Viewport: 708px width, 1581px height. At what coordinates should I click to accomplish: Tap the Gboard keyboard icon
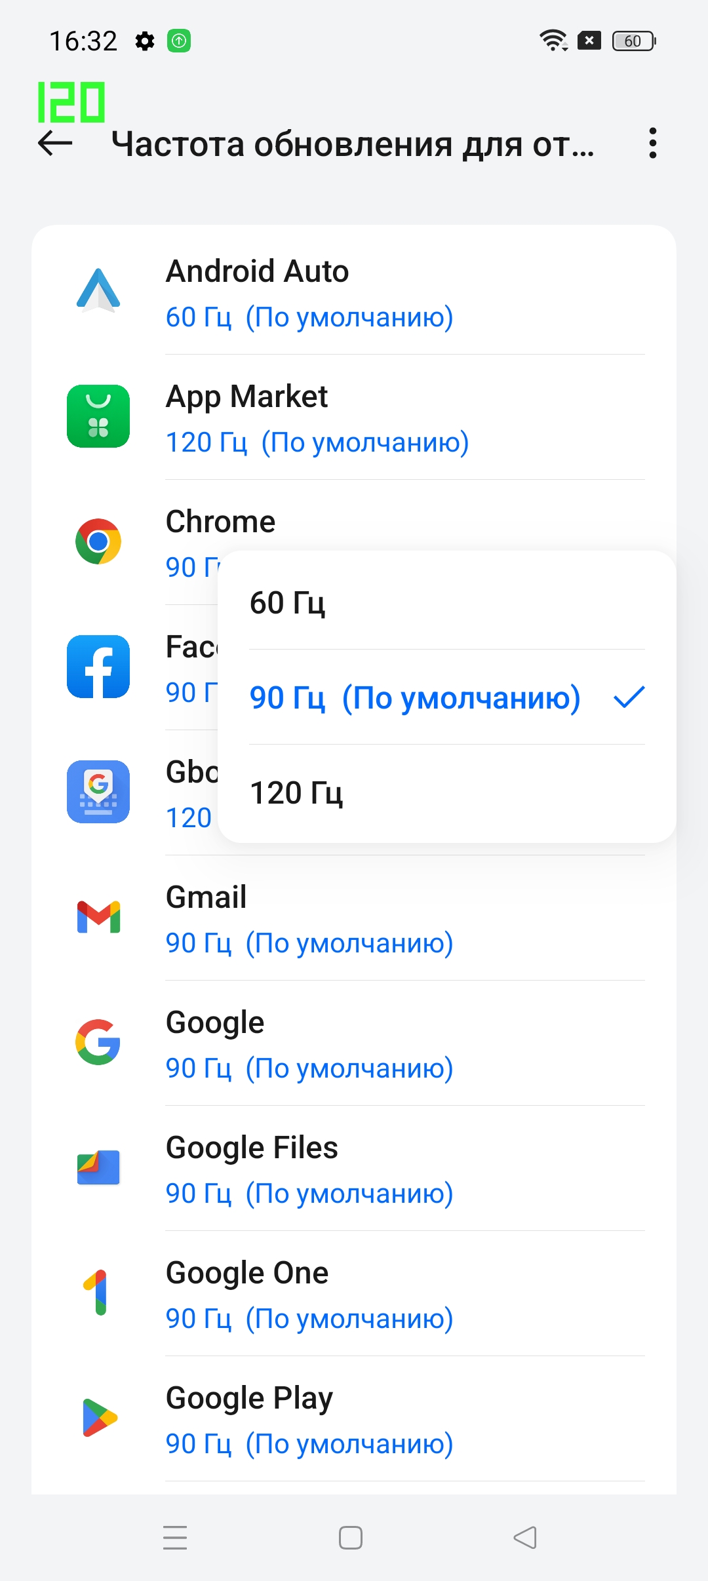pos(98,792)
